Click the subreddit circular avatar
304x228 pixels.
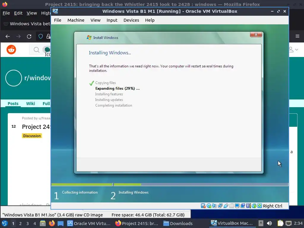[14, 78]
